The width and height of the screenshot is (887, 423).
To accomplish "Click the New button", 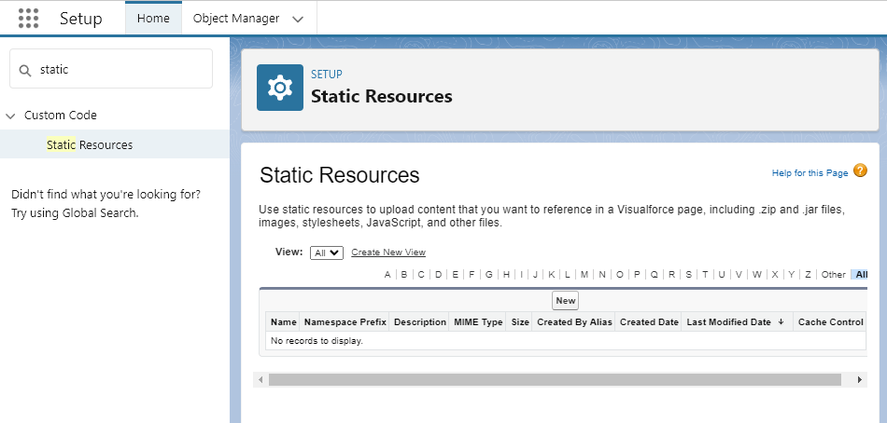I will 565,300.
